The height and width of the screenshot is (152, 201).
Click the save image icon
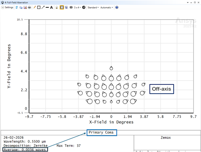pyautogui.click(x=25, y=7)
